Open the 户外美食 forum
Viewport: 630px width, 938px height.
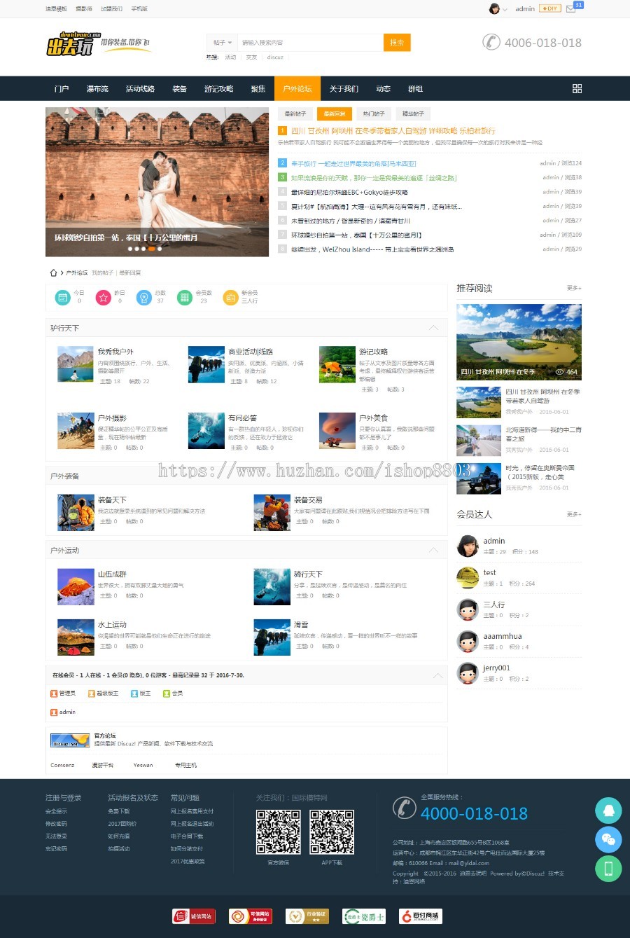pos(373,418)
